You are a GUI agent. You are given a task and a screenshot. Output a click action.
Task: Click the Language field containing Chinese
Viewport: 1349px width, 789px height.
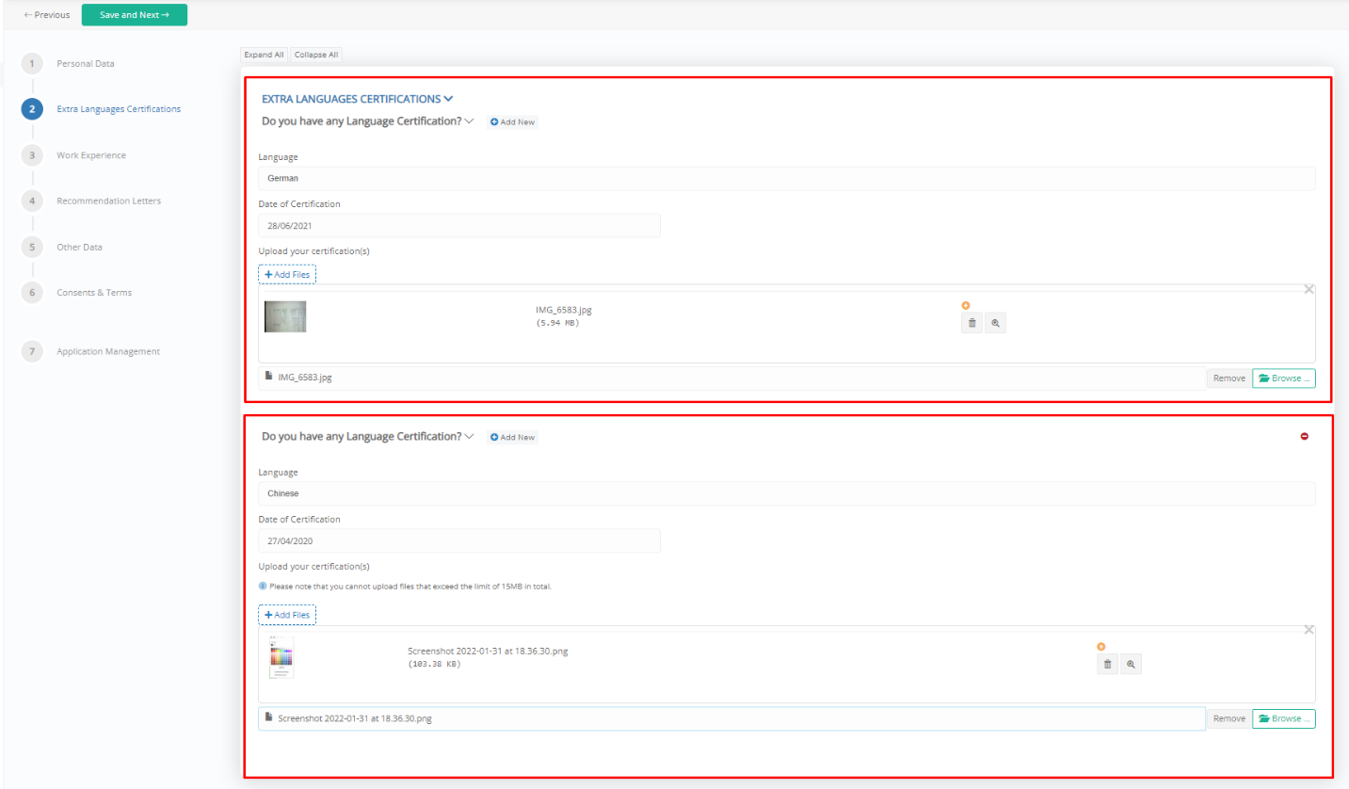(x=787, y=493)
